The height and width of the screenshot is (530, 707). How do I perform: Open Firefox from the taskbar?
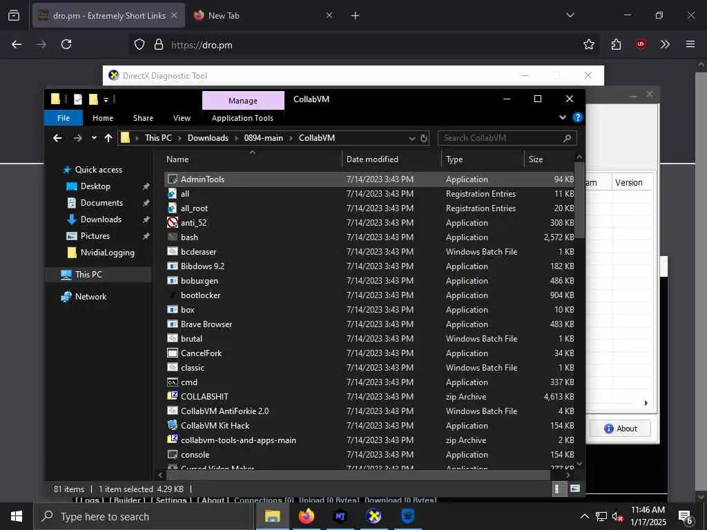click(306, 516)
